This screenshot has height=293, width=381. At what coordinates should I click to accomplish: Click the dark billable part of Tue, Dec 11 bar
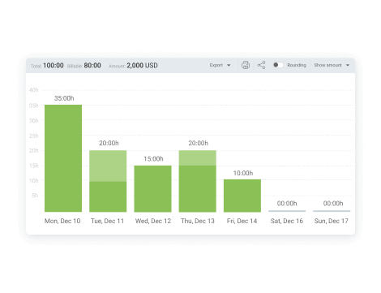click(108, 196)
